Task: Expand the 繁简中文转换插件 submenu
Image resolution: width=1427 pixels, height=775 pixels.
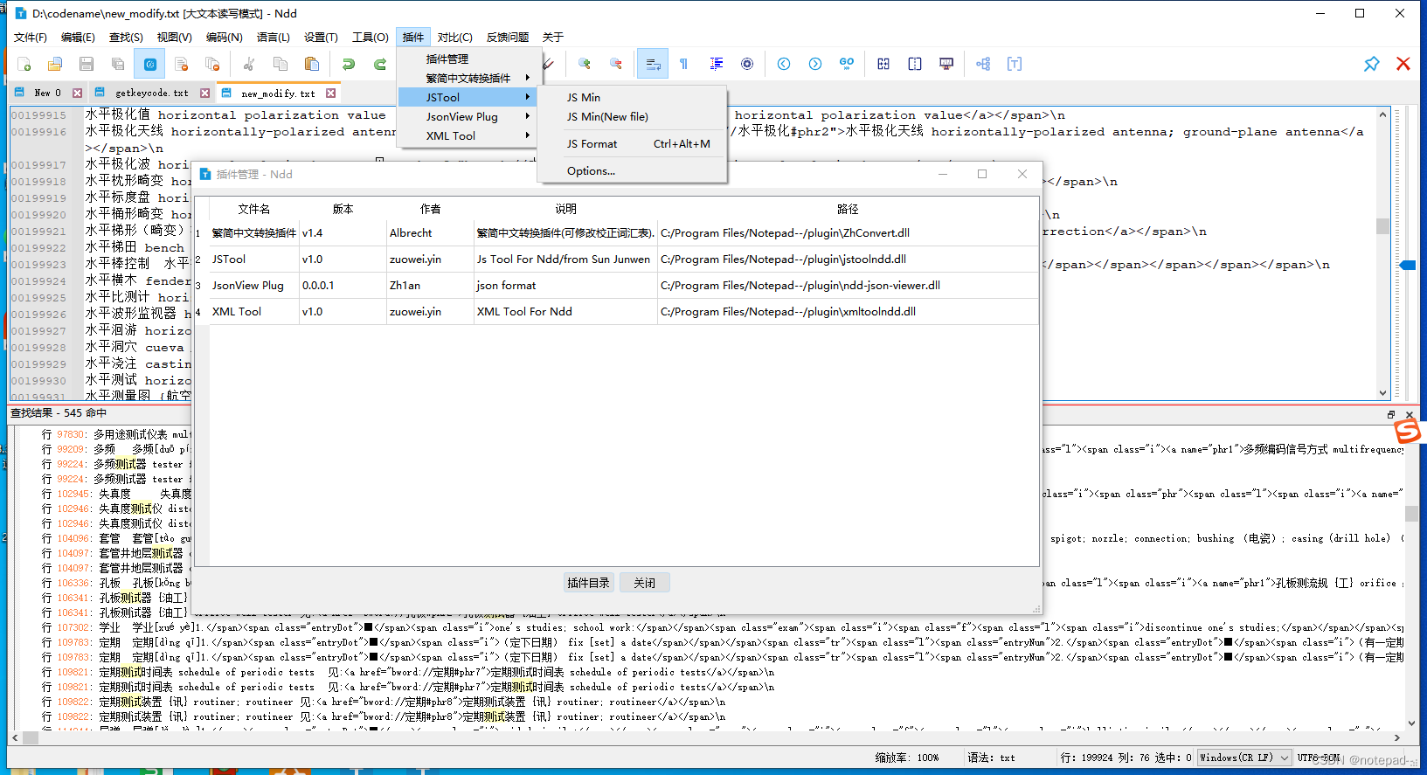Action: tap(467, 78)
